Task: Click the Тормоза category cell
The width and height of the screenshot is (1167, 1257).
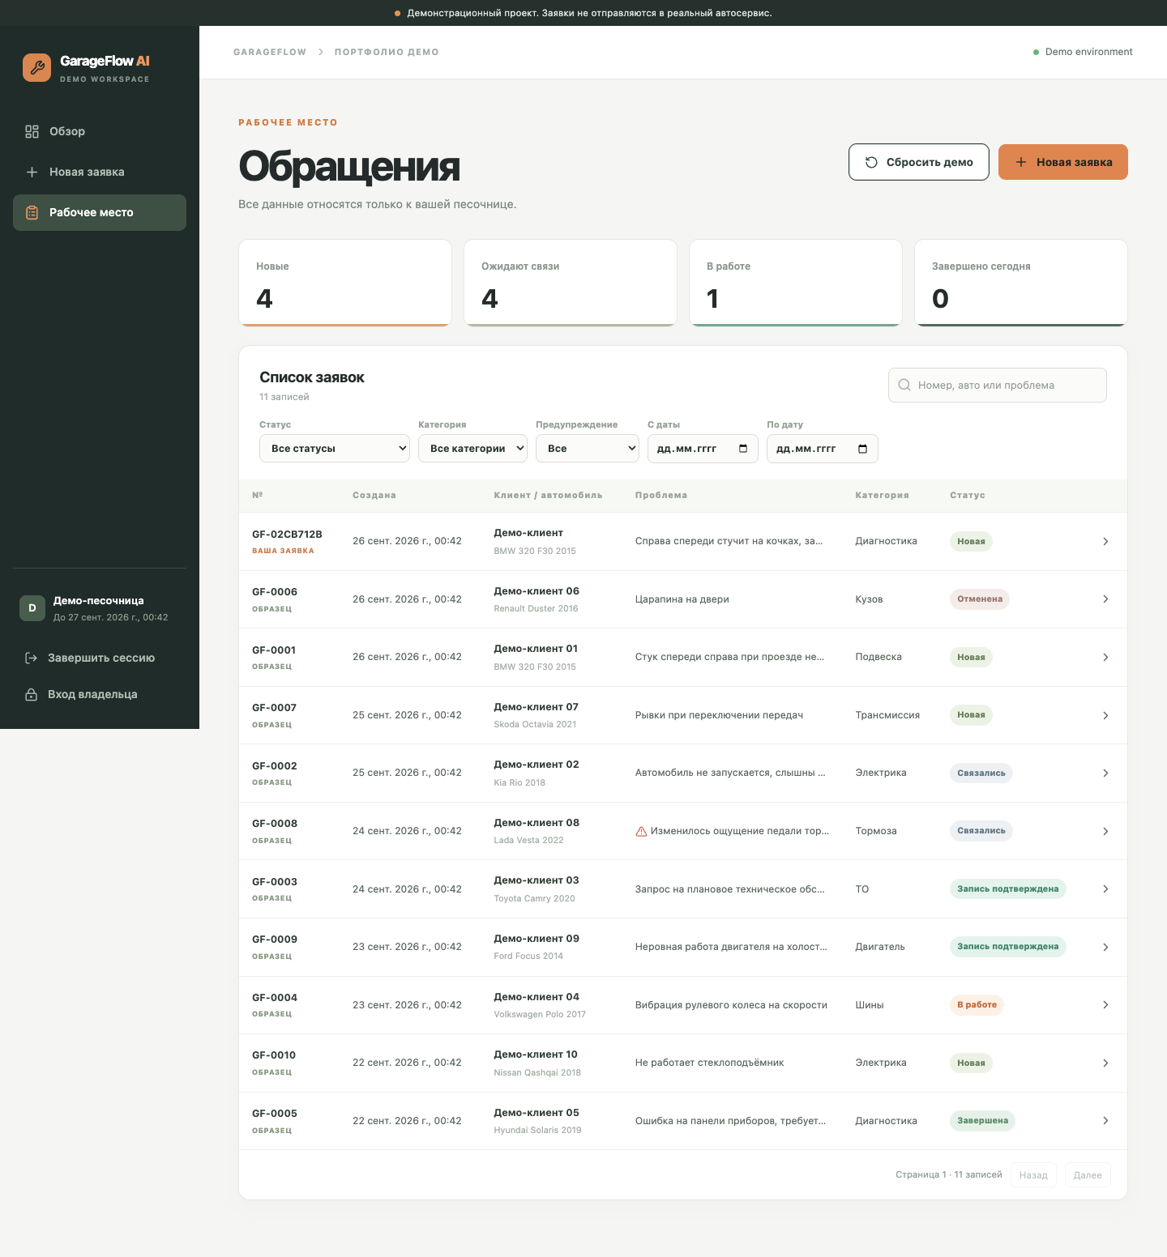Action: (876, 831)
